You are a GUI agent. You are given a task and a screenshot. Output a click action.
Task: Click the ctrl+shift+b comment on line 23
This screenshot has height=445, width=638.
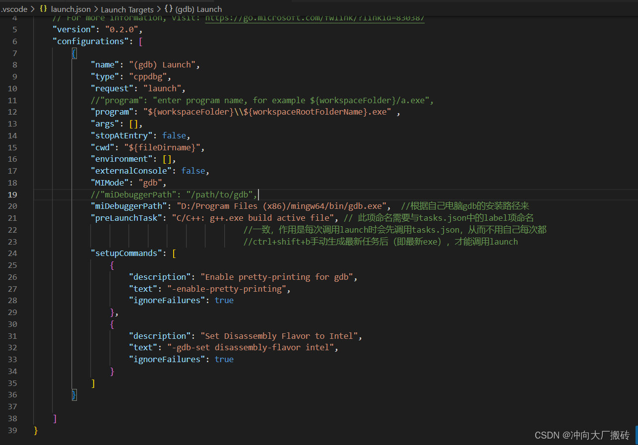381,242
